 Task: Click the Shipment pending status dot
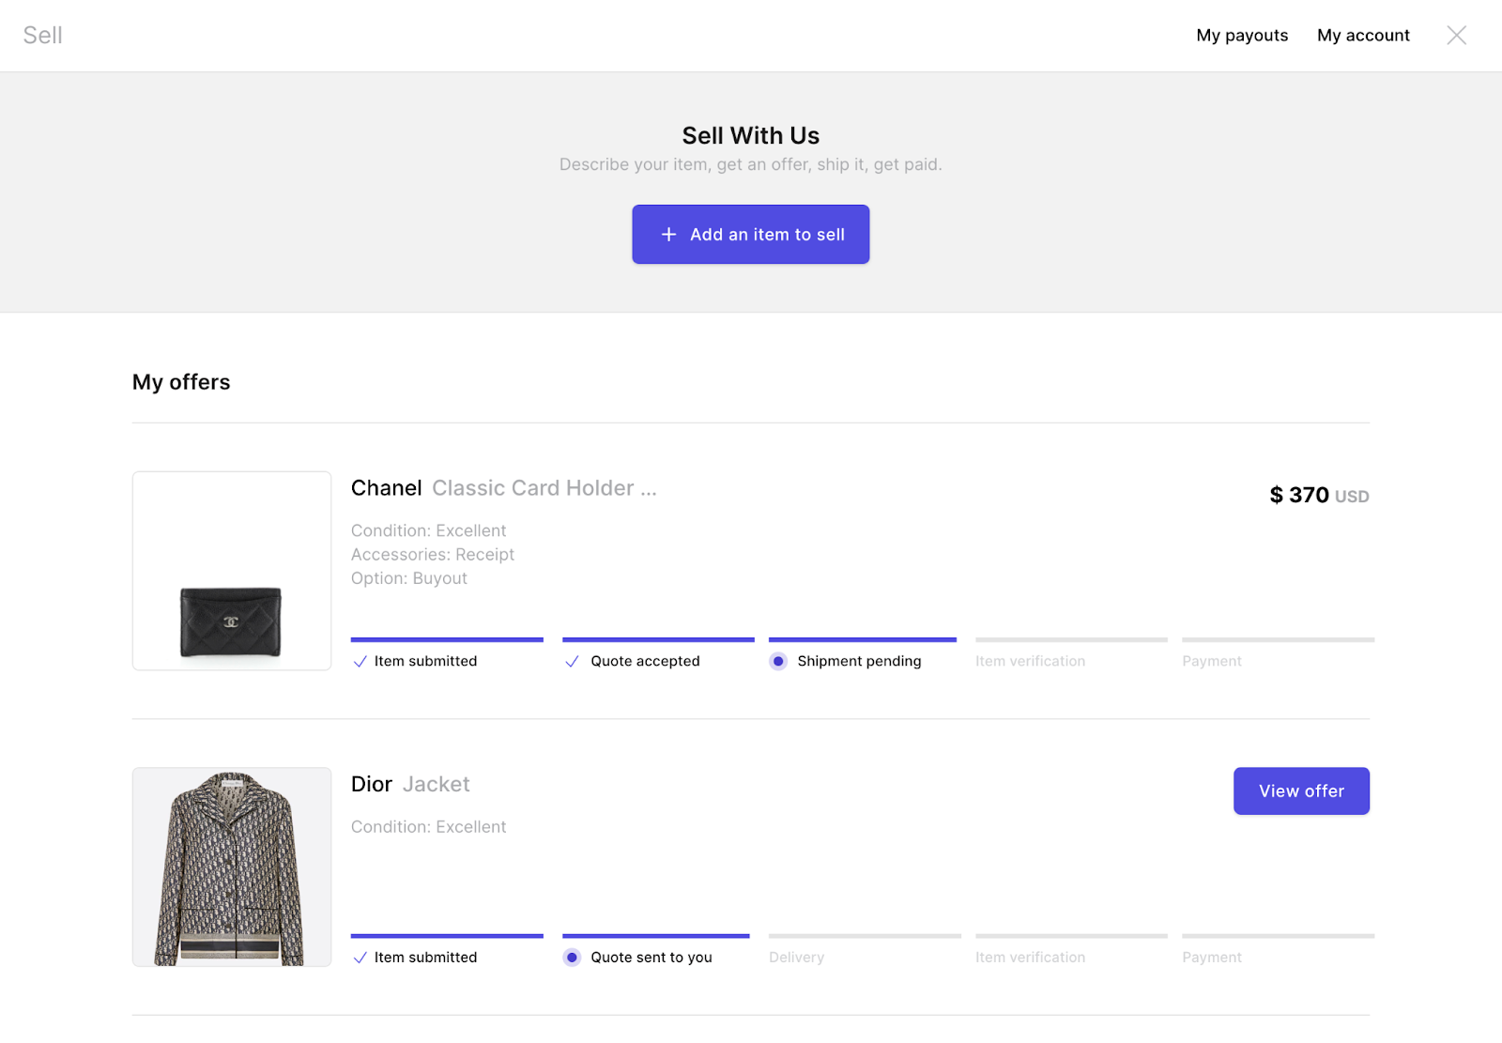click(x=778, y=662)
